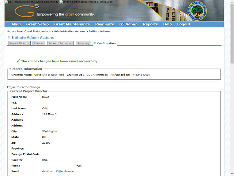Click the icon beside Initiate Admin Actions heading

point(9,37)
